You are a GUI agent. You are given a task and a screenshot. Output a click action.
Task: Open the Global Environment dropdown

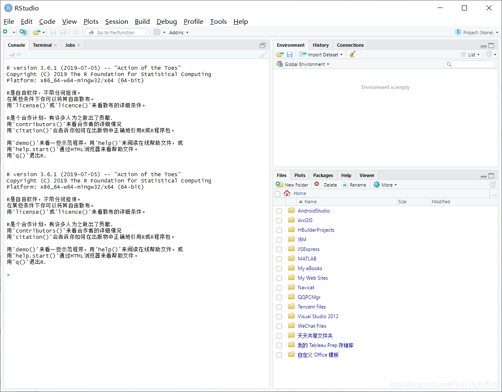pyautogui.click(x=303, y=64)
